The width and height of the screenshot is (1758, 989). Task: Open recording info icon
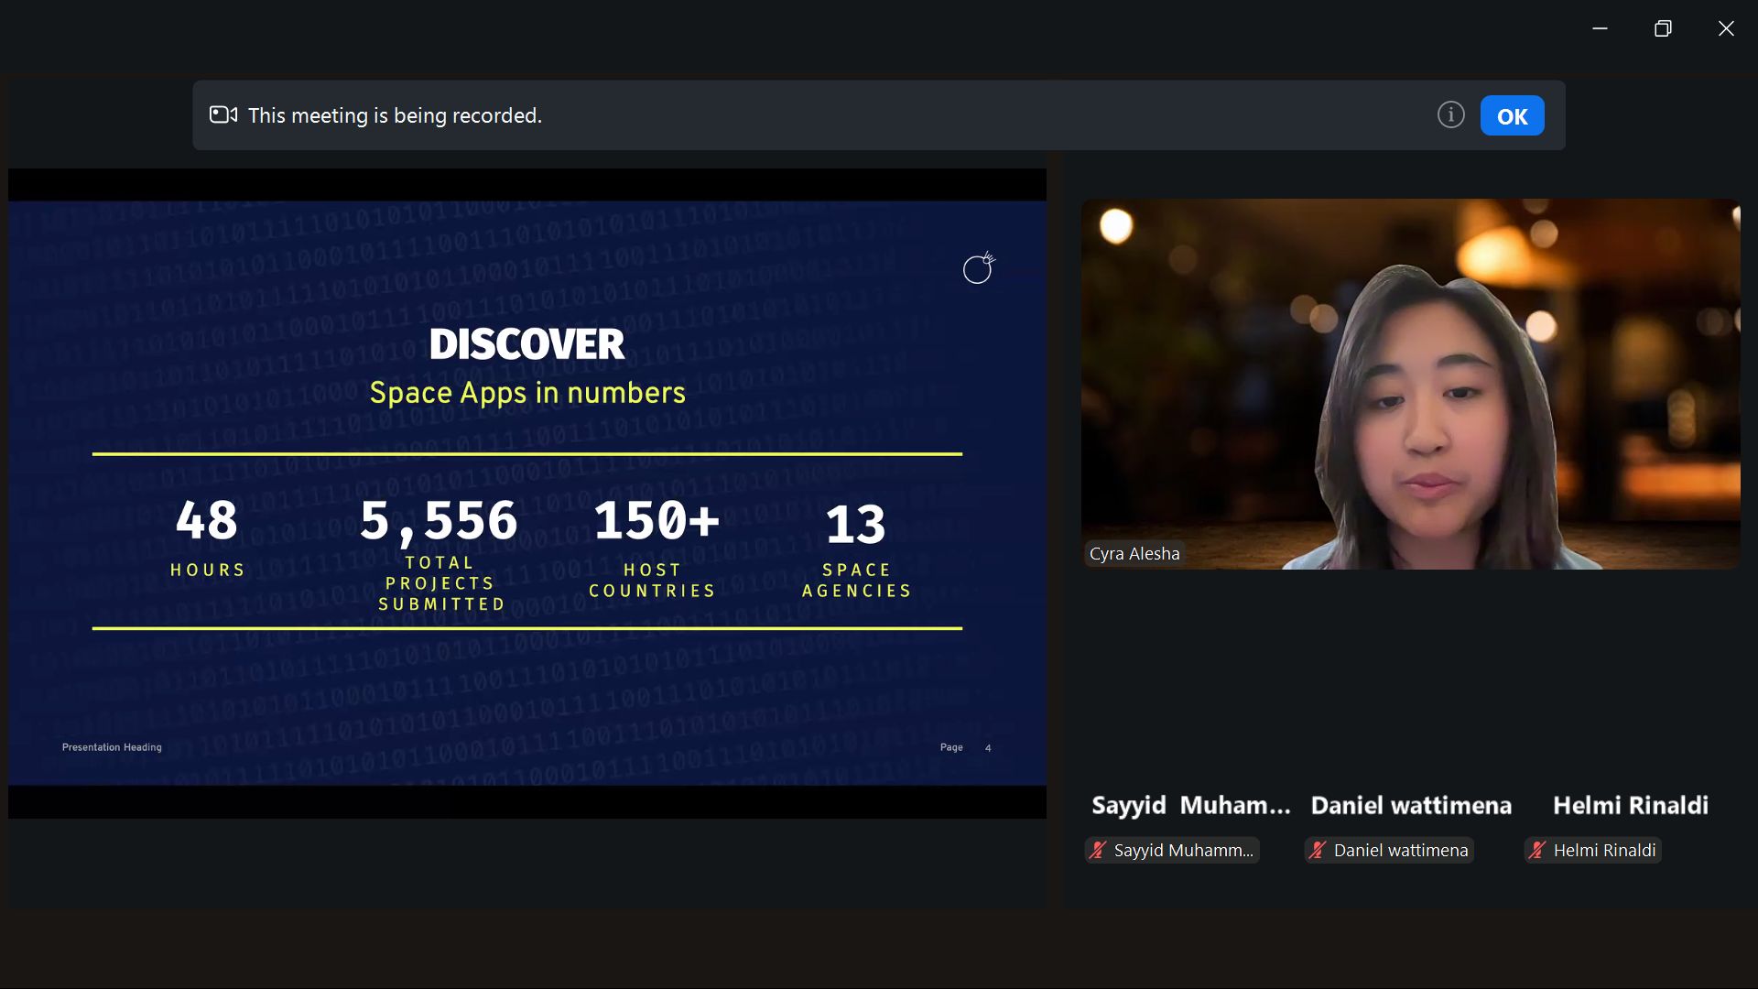click(x=1450, y=114)
